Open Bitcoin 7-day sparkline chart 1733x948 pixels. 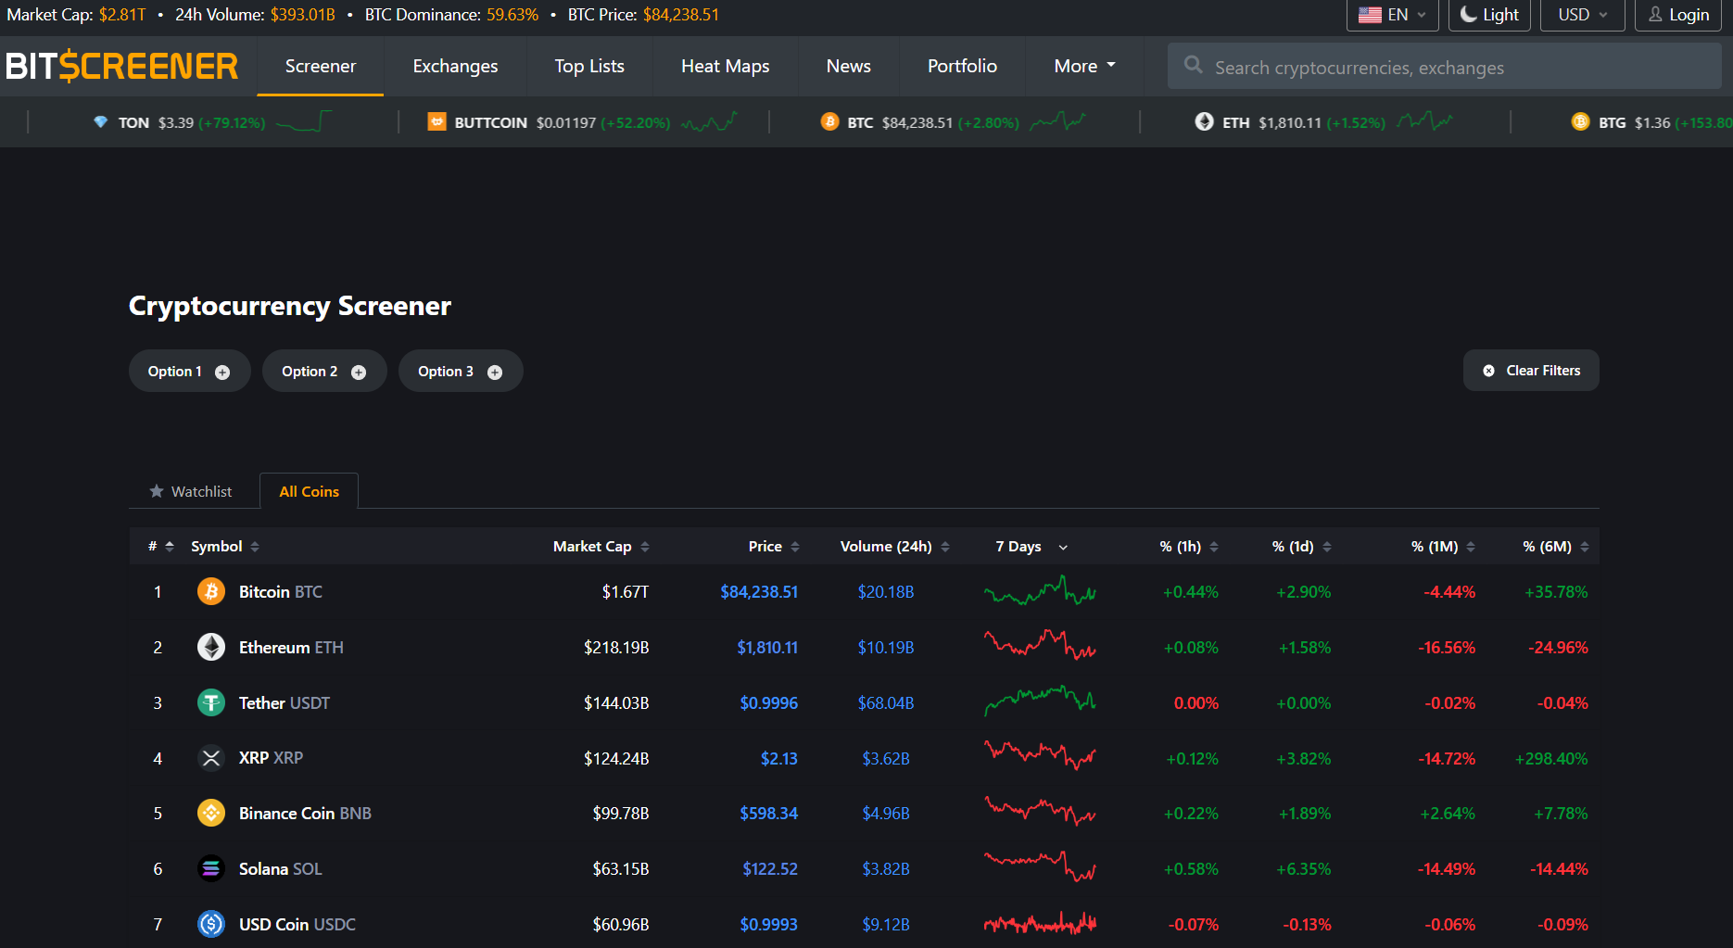1040,591
